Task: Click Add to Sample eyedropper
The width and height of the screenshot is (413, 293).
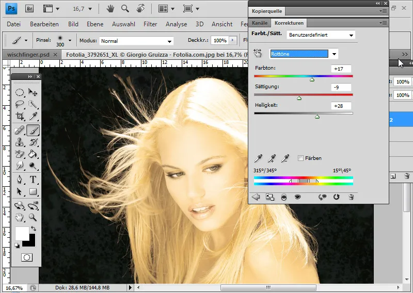Action: pos(272,158)
